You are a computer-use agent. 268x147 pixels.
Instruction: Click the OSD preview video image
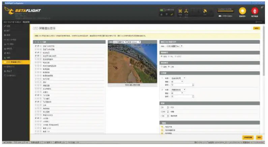click(132, 64)
